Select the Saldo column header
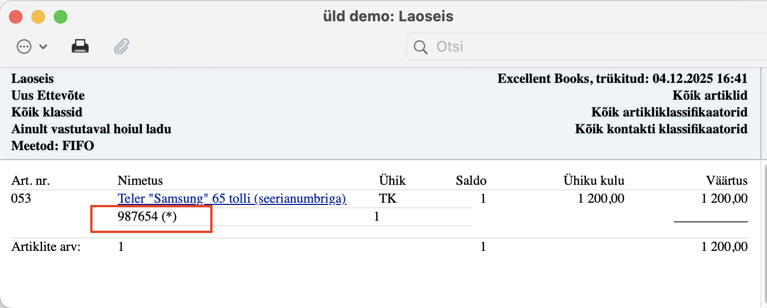Image resolution: width=767 pixels, height=308 pixels. pos(471,181)
